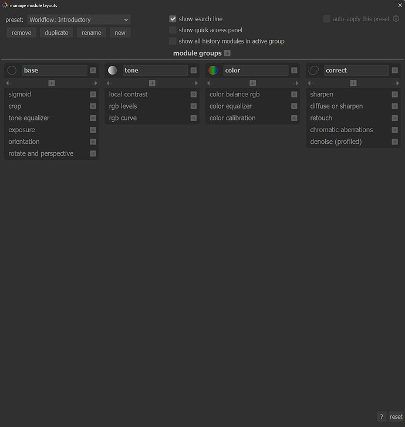Open help with question mark button

pyautogui.click(x=382, y=416)
